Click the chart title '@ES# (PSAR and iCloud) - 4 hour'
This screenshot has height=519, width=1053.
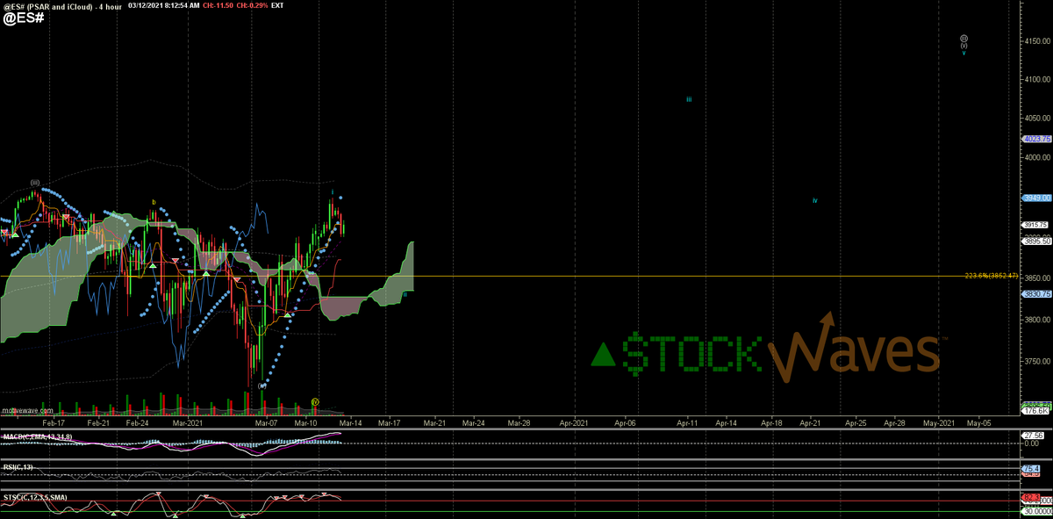(61, 5)
